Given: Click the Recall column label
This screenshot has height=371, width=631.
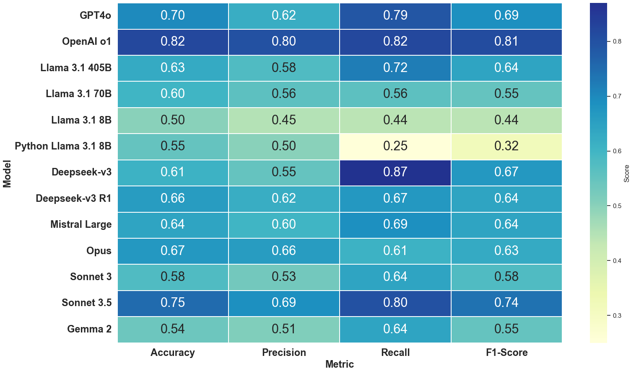Looking at the screenshot, I should point(395,353).
